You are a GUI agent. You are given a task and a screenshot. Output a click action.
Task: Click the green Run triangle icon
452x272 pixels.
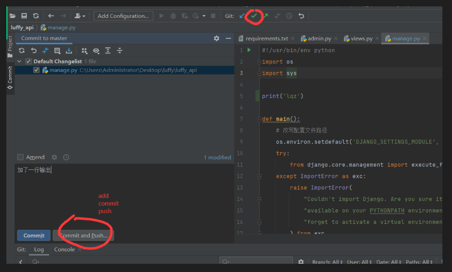click(x=161, y=16)
